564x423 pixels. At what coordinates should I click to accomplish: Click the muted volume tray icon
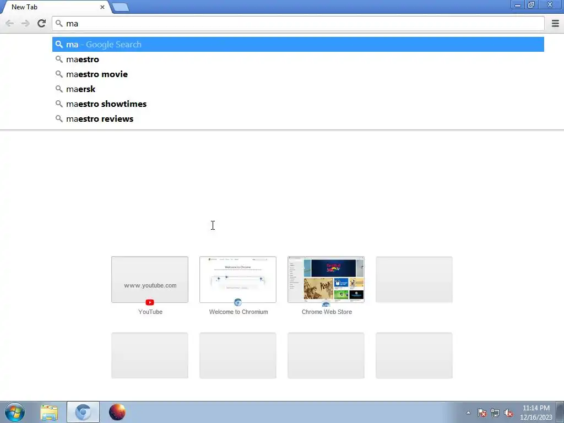tap(508, 413)
